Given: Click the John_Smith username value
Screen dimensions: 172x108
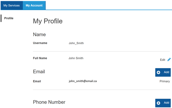Looking at the screenshot, I should (x=76, y=43).
